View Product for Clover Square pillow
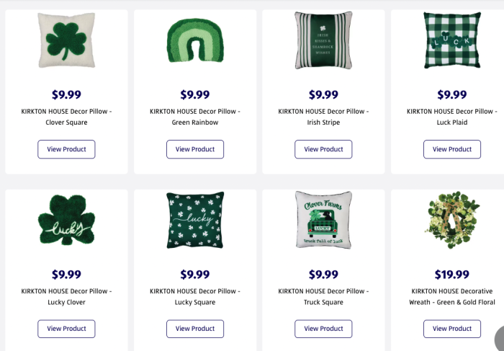 pos(66,149)
